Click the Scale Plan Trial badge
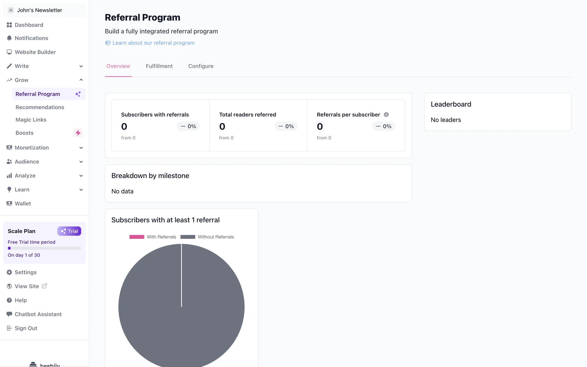587x367 pixels. [69, 231]
